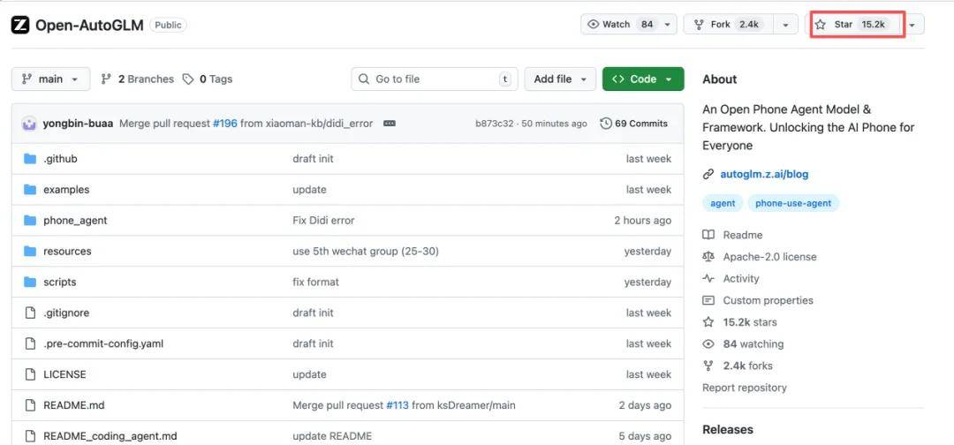954x445 pixels.
Task: Open the star lists dropdown arrow
Action: [x=912, y=25]
